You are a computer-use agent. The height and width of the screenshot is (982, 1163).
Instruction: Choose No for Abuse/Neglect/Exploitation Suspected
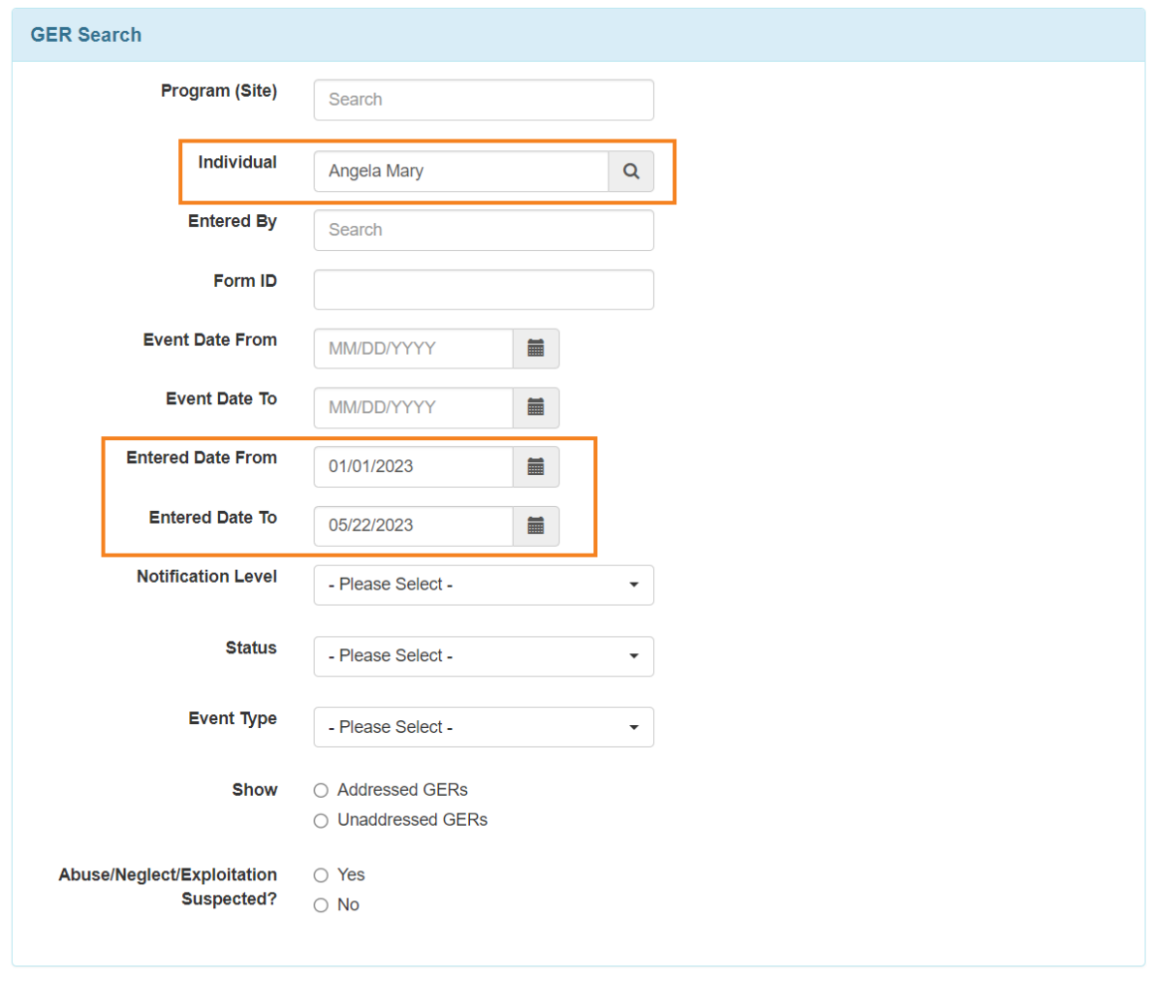coord(321,905)
